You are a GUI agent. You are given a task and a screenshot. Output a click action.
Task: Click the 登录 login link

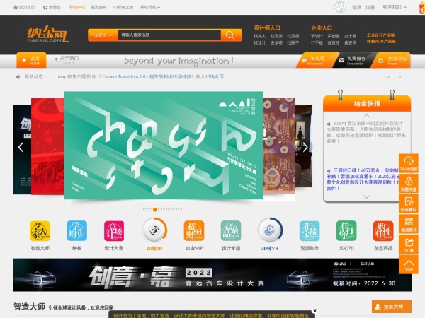357,7
